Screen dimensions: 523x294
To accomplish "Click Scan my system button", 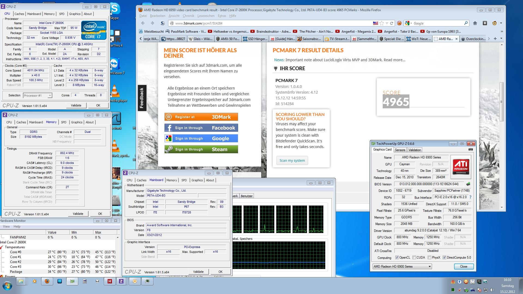I will pyautogui.click(x=292, y=160).
